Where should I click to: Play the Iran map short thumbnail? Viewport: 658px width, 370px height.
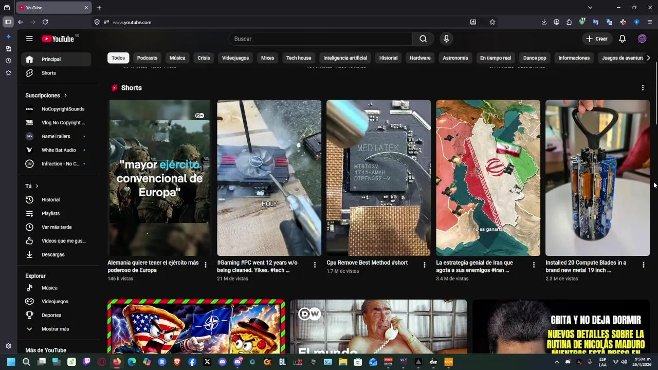[488, 178]
